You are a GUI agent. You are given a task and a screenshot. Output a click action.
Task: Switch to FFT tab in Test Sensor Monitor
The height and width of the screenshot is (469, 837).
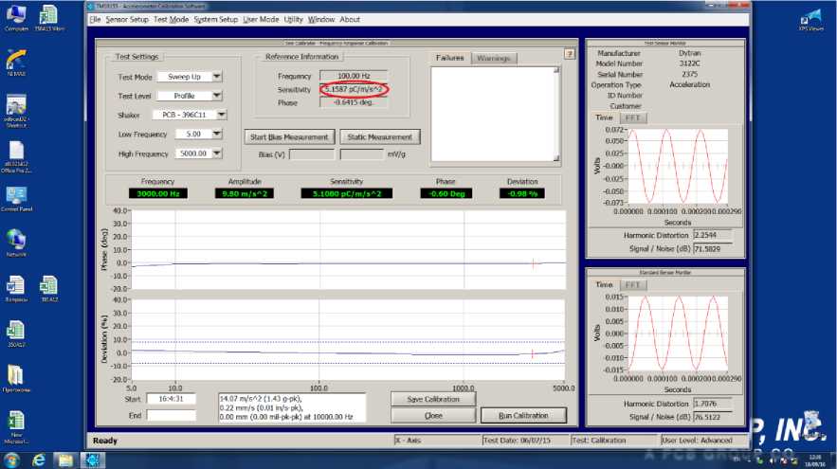(631, 117)
